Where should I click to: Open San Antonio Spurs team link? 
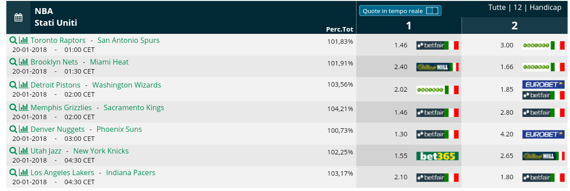click(x=128, y=40)
